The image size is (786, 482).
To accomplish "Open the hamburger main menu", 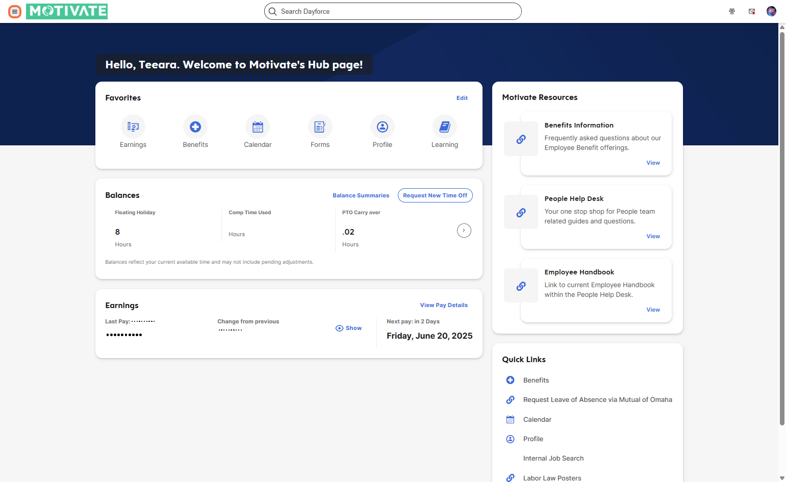I will [15, 11].
